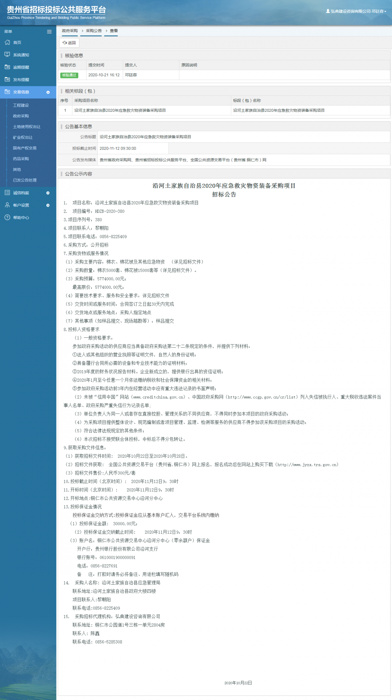Click the agency contact 陈鑫 line

pos(86,633)
